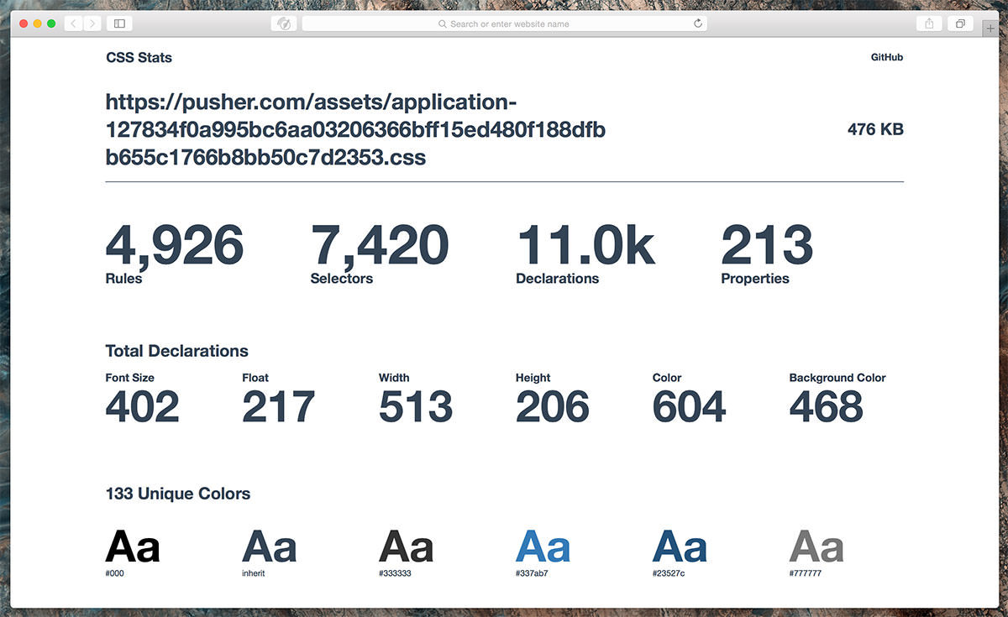
Task: Click the CSS Stats heading
Action: [x=139, y=57]
